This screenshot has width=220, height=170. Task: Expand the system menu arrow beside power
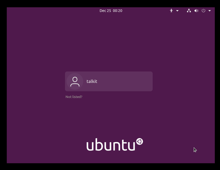click(210, 11)
